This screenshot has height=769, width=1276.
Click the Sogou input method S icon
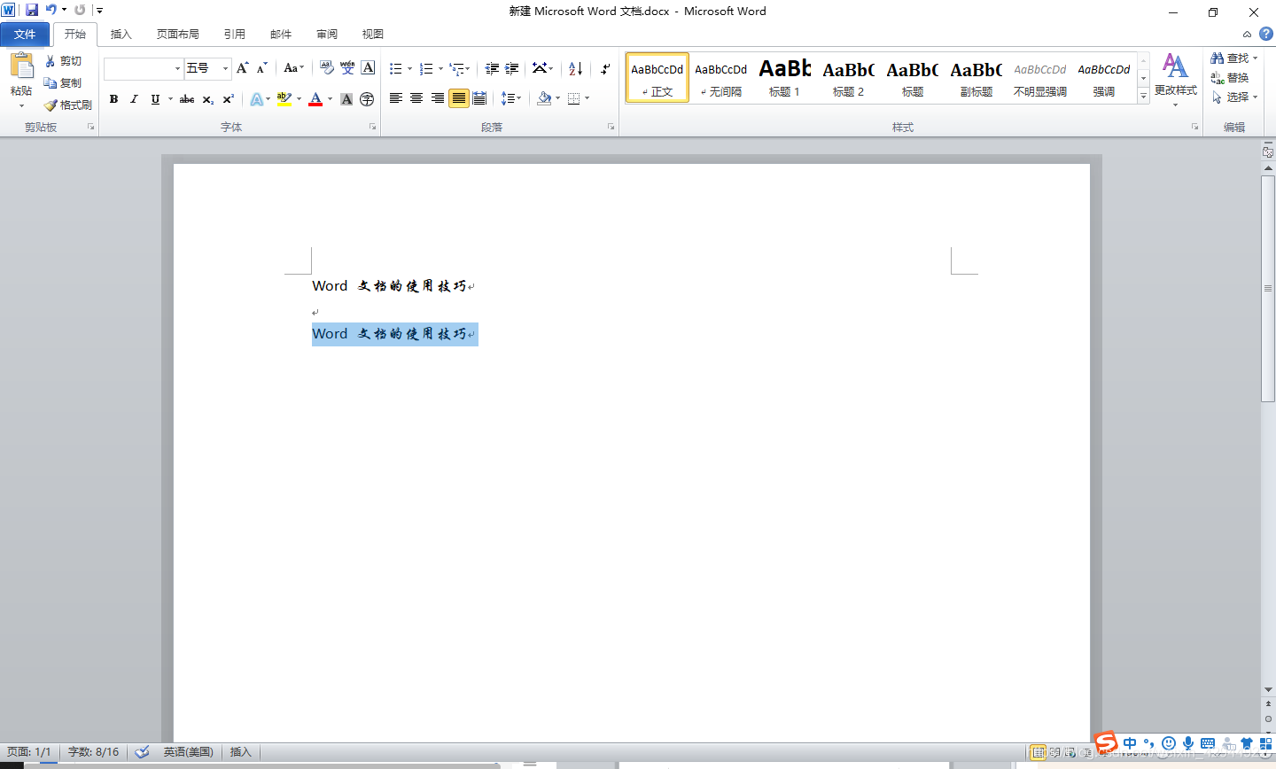coord(1106,742)
